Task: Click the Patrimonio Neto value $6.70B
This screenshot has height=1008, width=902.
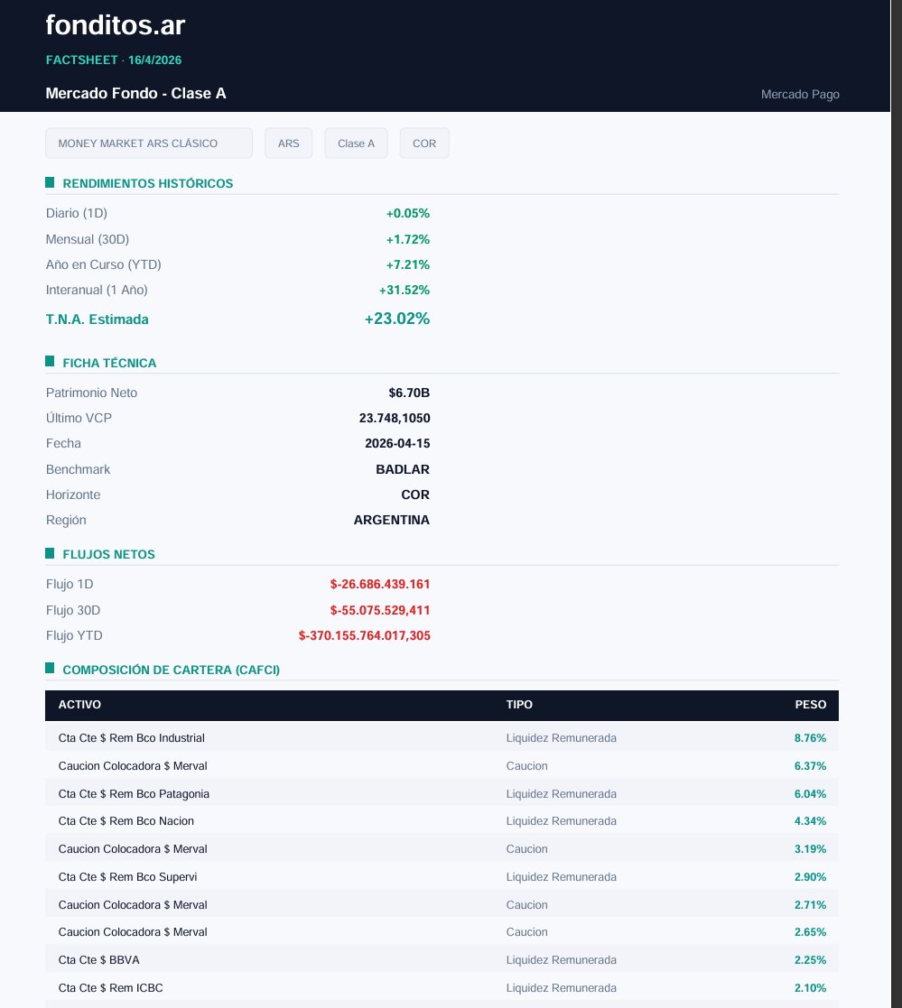Action: click(x=409, y=393)
